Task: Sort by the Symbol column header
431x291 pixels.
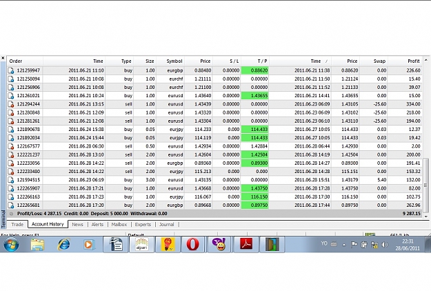Action: (170, 61)
